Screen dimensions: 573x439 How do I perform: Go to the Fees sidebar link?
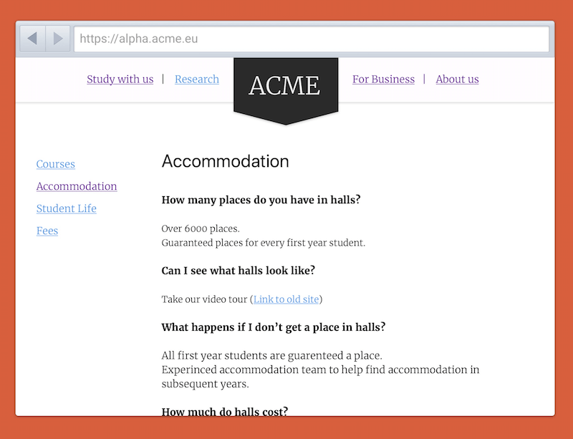click(47, 231)
